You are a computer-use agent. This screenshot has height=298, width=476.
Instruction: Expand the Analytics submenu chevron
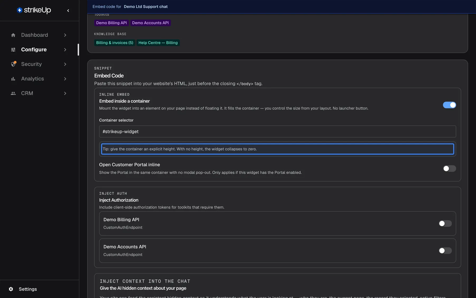pos(65,79)
